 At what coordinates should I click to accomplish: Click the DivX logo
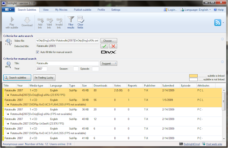point(108,52)
